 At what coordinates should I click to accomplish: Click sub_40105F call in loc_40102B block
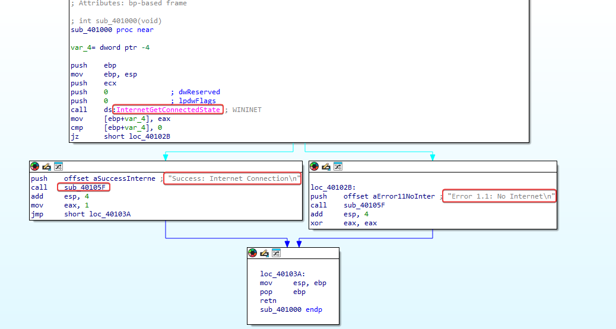[x=364, y=205]
